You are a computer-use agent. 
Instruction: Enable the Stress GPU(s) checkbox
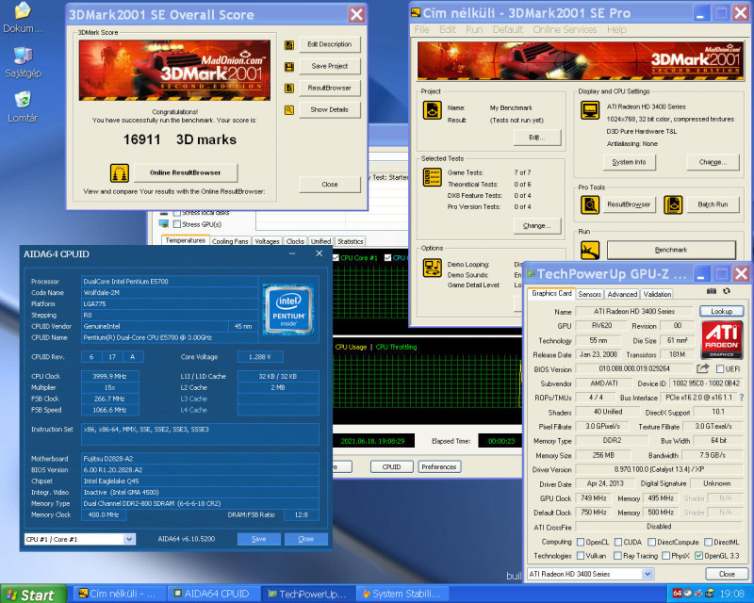point(177,224)
